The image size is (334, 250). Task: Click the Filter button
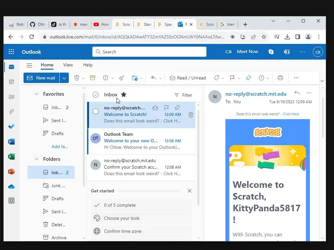point(183,95)
